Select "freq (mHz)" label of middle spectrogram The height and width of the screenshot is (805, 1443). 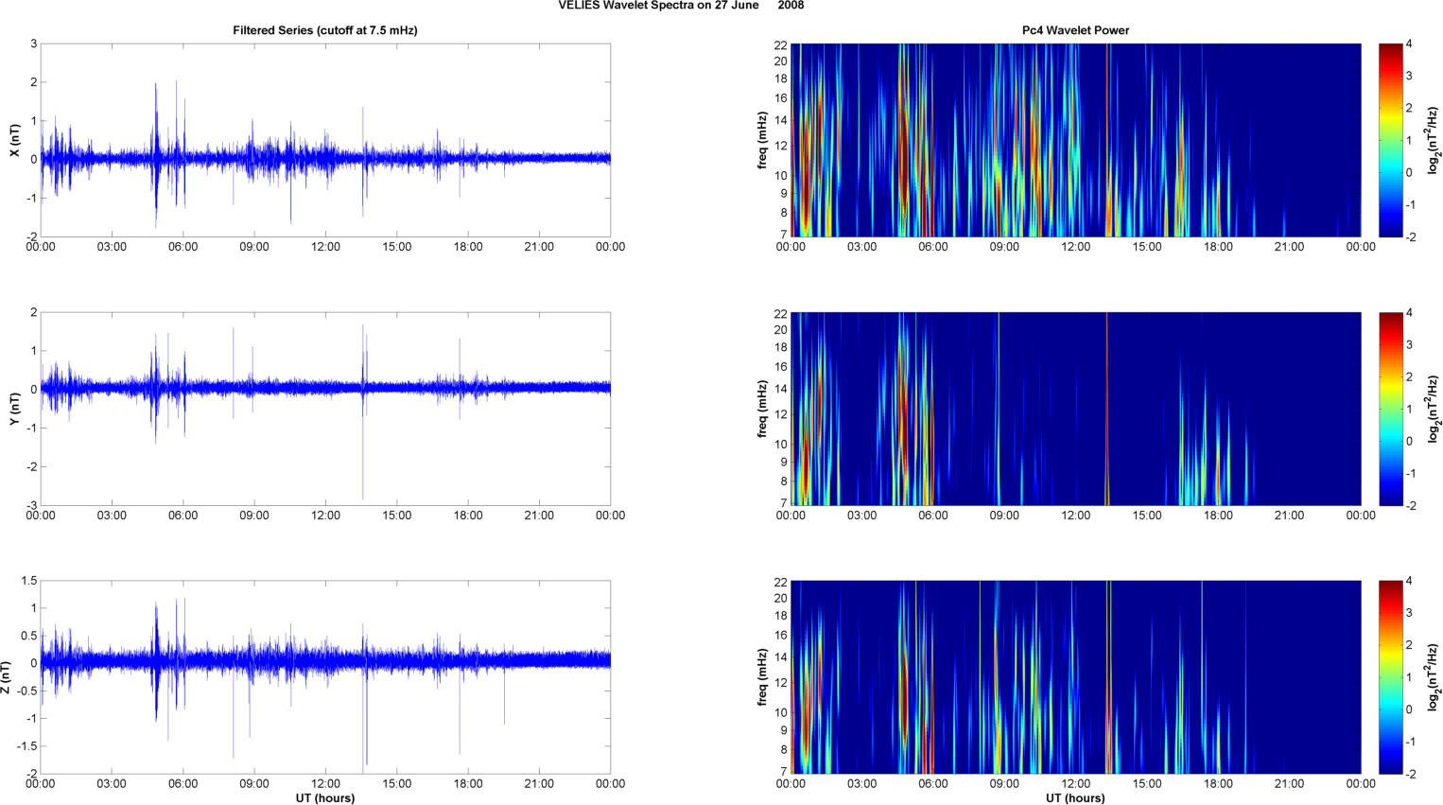(x=762, y=409)
